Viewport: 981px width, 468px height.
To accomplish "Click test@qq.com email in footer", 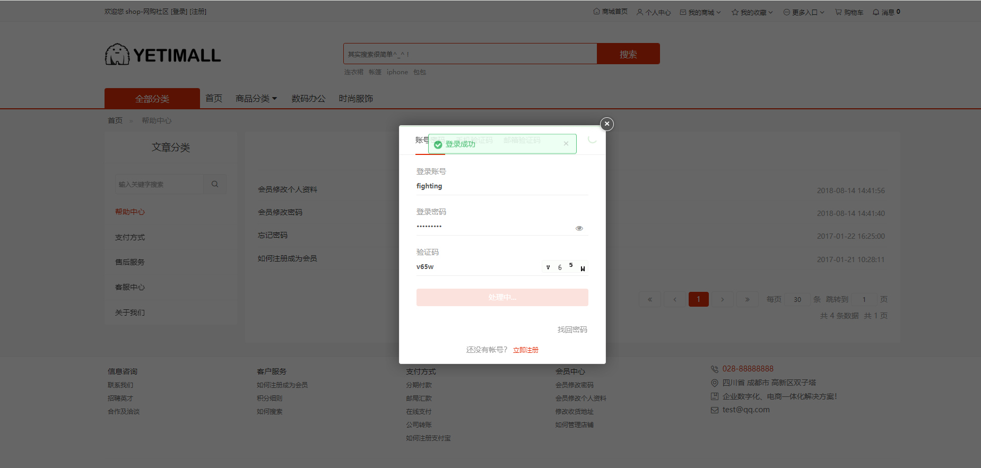I will pos(746,410).
